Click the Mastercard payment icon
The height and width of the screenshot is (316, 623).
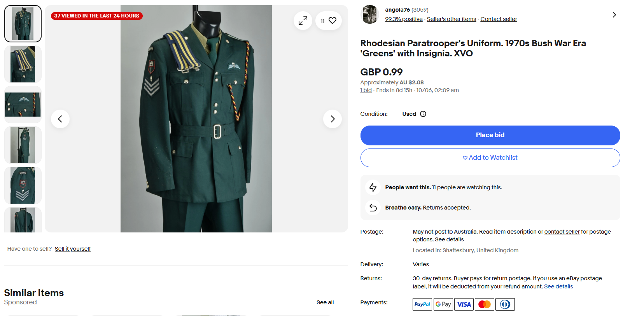[484, 304]
